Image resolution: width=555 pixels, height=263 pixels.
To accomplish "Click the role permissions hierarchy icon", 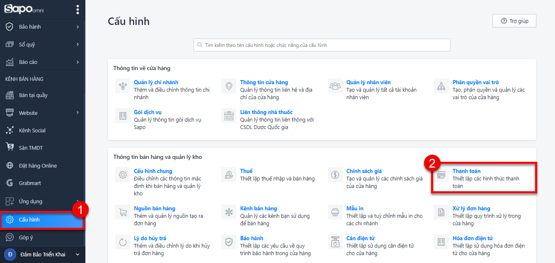I will [441, 86].
